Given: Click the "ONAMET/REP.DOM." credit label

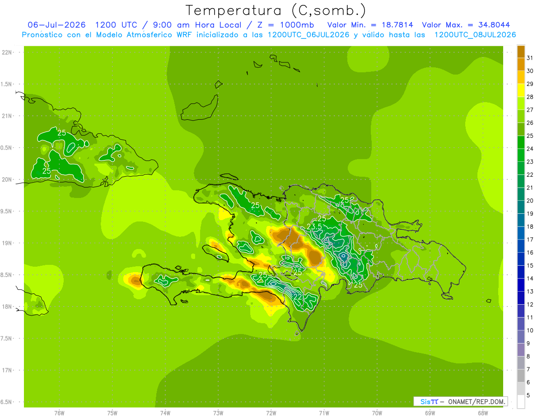Looking at the screenshot, I should click(476, 401).
